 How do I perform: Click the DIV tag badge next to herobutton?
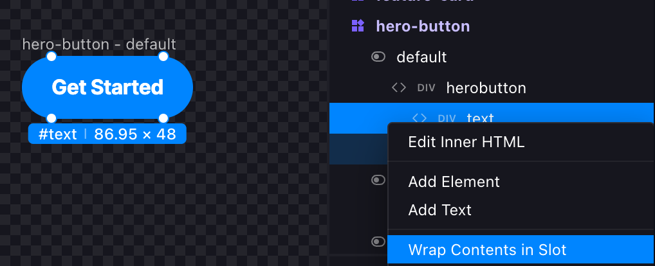[x=427, y=88]
